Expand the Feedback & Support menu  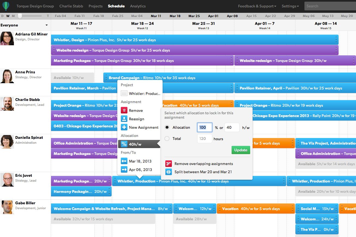(x=257, y=6)
